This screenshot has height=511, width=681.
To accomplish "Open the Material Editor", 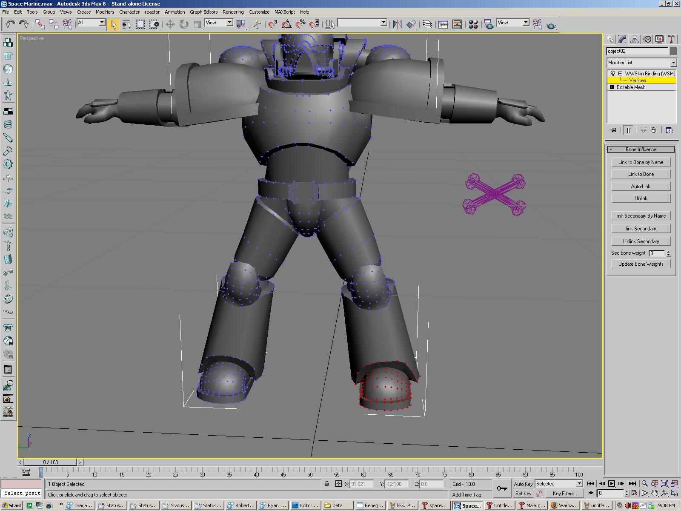I will 473,24.
